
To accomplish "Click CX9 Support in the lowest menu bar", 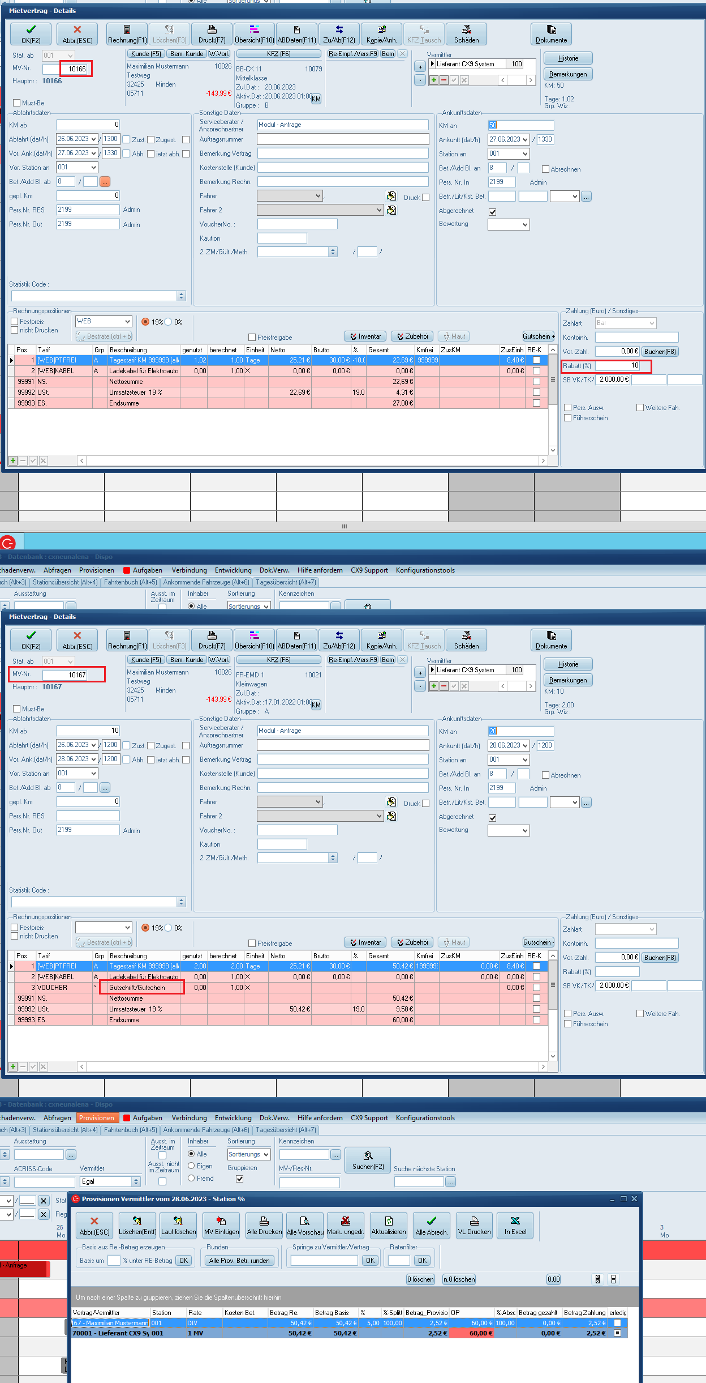I will click(369, 1118).
